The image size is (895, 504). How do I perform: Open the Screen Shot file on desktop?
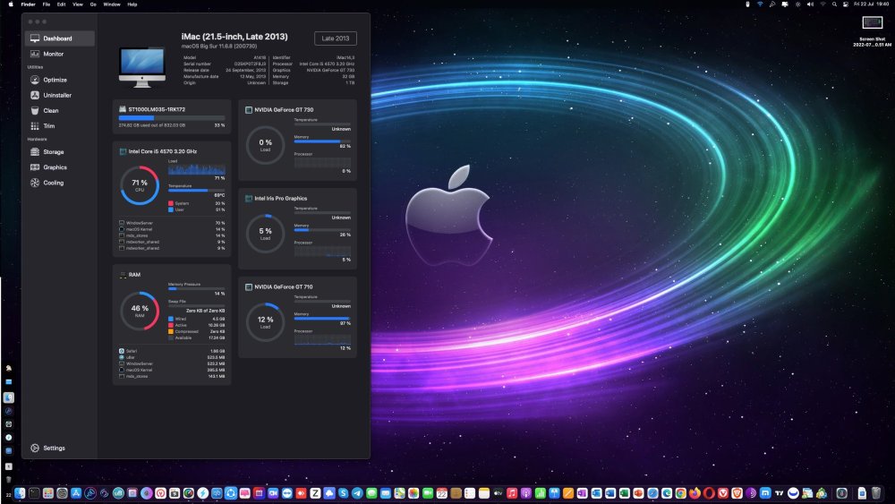point(872,30)
